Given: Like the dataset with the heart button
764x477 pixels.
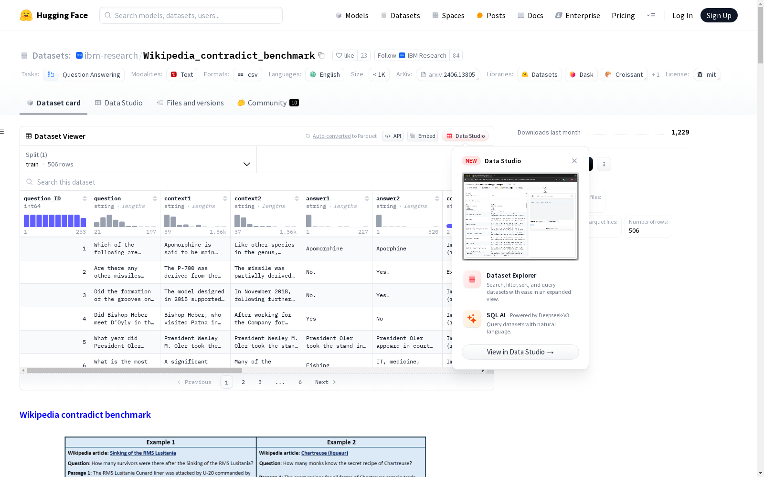Looking at the screenshot, I should click(345, 55).
